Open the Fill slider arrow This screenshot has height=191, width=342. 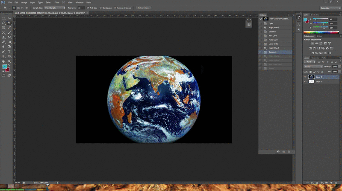[339, 72]
